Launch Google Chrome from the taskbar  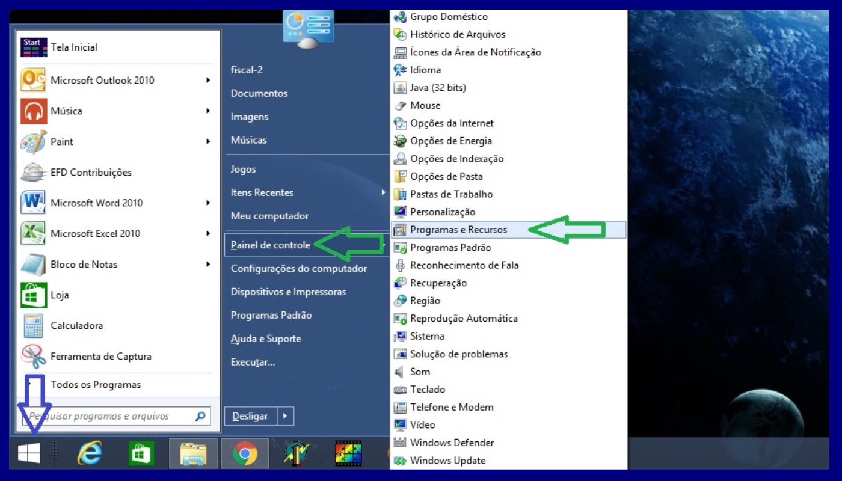pyautogui.click(x=245, y=453)
